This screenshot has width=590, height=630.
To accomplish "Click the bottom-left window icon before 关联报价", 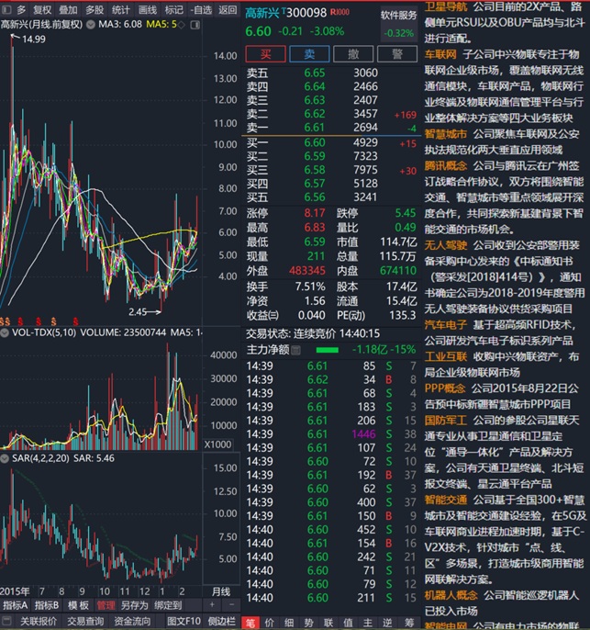I will point(6,621).
